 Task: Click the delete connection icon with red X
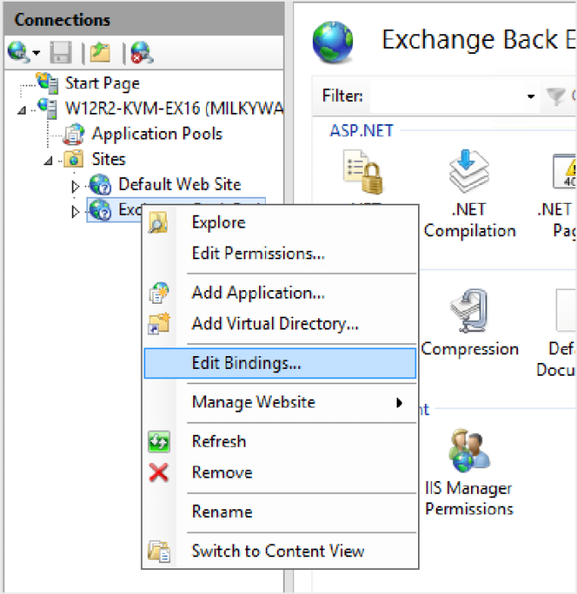point(142,52)
